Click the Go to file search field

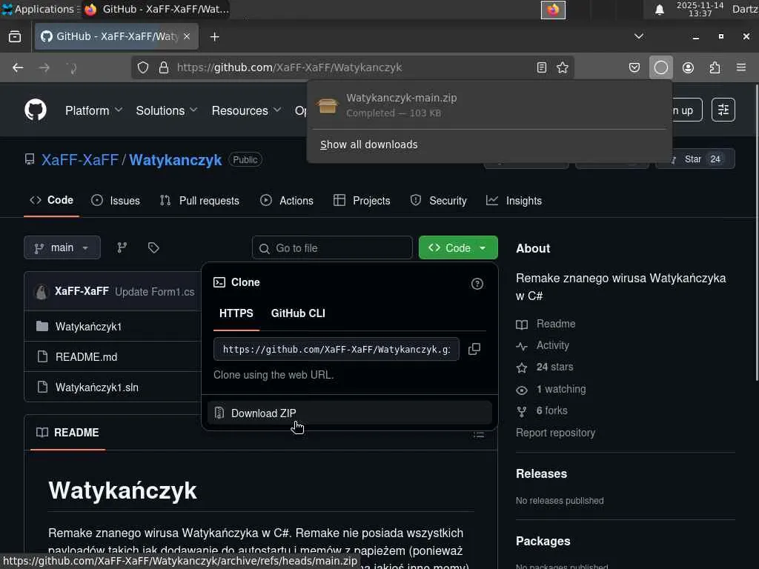(x=332, y=247)
